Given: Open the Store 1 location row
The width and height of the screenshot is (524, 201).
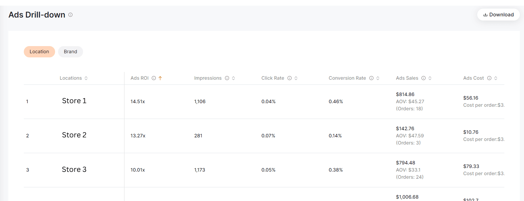Looking at the screenshot, I should pyautogui.click(x=74, y=101).
